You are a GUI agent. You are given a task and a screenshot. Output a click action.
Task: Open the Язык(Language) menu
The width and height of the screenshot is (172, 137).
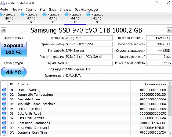point(86,10)
